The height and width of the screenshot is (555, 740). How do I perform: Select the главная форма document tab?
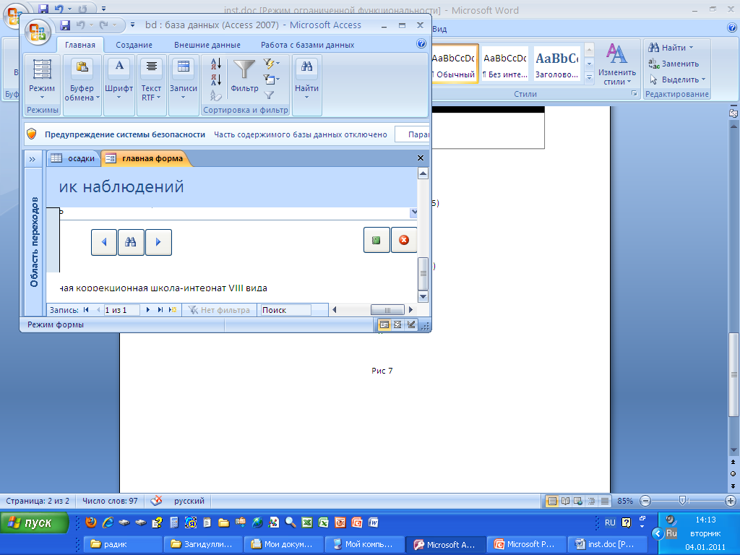(145, 158)
